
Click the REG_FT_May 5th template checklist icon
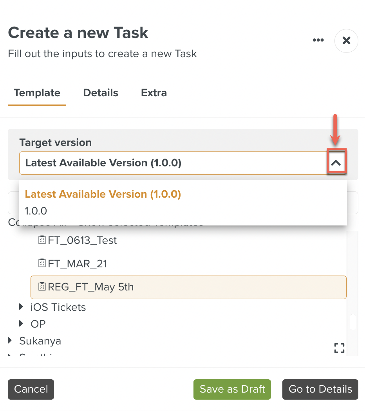pyautogui.click(x=42, y=287)
